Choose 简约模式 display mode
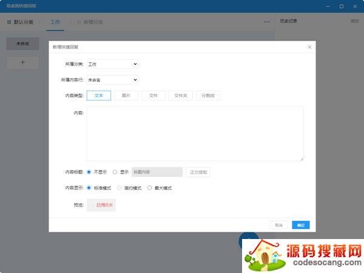This screenshot has height=273, width=364. (119, 188)
